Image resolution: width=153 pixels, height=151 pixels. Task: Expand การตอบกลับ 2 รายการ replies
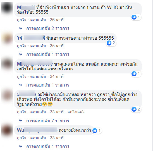coord(48,28)
